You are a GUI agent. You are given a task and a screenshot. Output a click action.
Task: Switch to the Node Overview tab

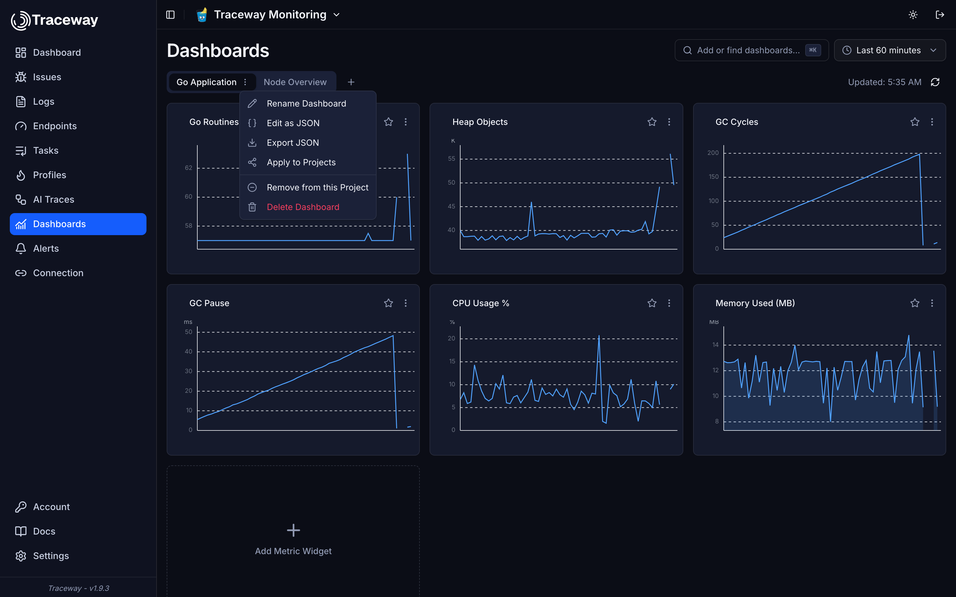coord(295,82)
